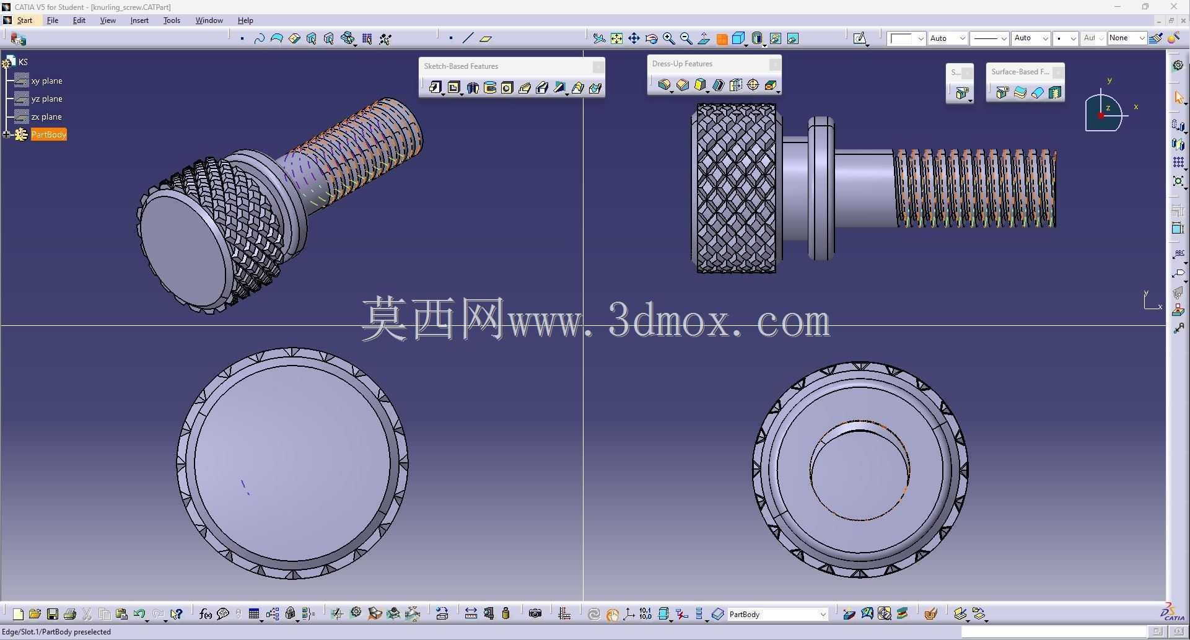Image resolution: width=1190 pixels, height=640 pixels.
Task: Click the Shell tool icon
Action: click(718, 85)
